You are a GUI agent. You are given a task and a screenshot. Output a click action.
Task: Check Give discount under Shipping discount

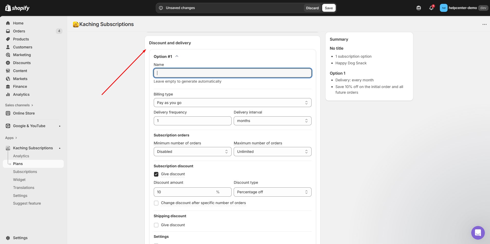click(156, 225)
